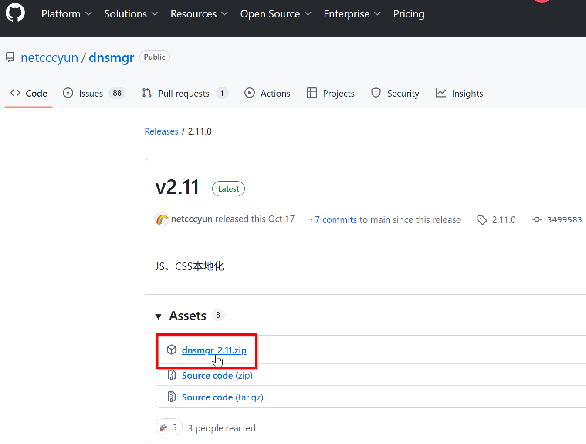Expand the Solutions menu
This screenshot has height=444, width=586.
[131, 14]
